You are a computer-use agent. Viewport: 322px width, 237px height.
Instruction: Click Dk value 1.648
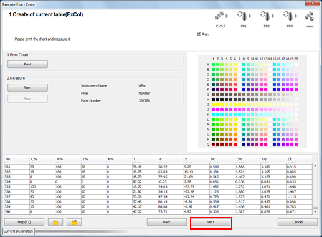click(291, 187)
